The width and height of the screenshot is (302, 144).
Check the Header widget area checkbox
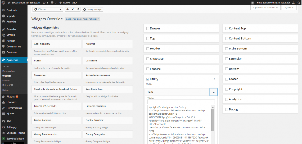pos(148,49)
